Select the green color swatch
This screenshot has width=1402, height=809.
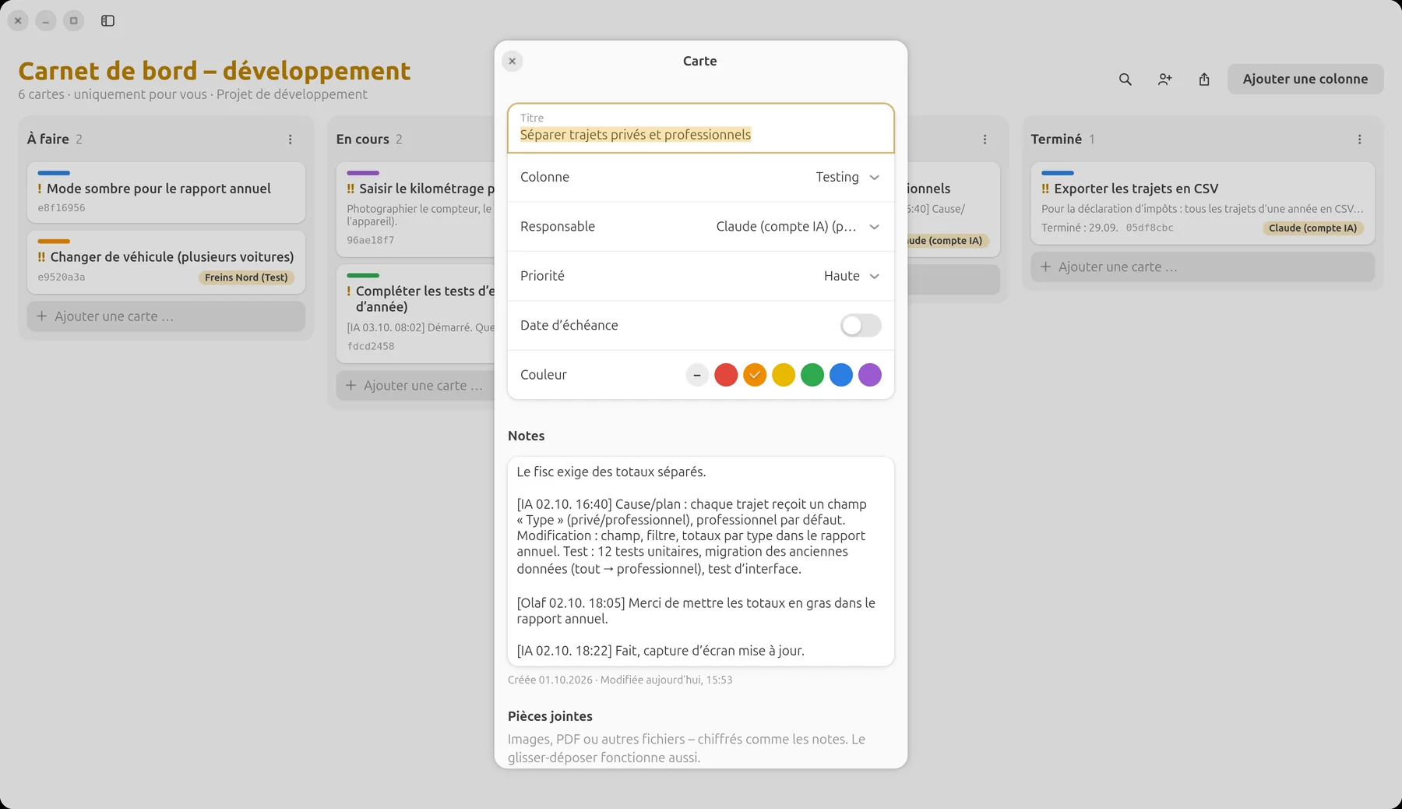tap(812, 375)
